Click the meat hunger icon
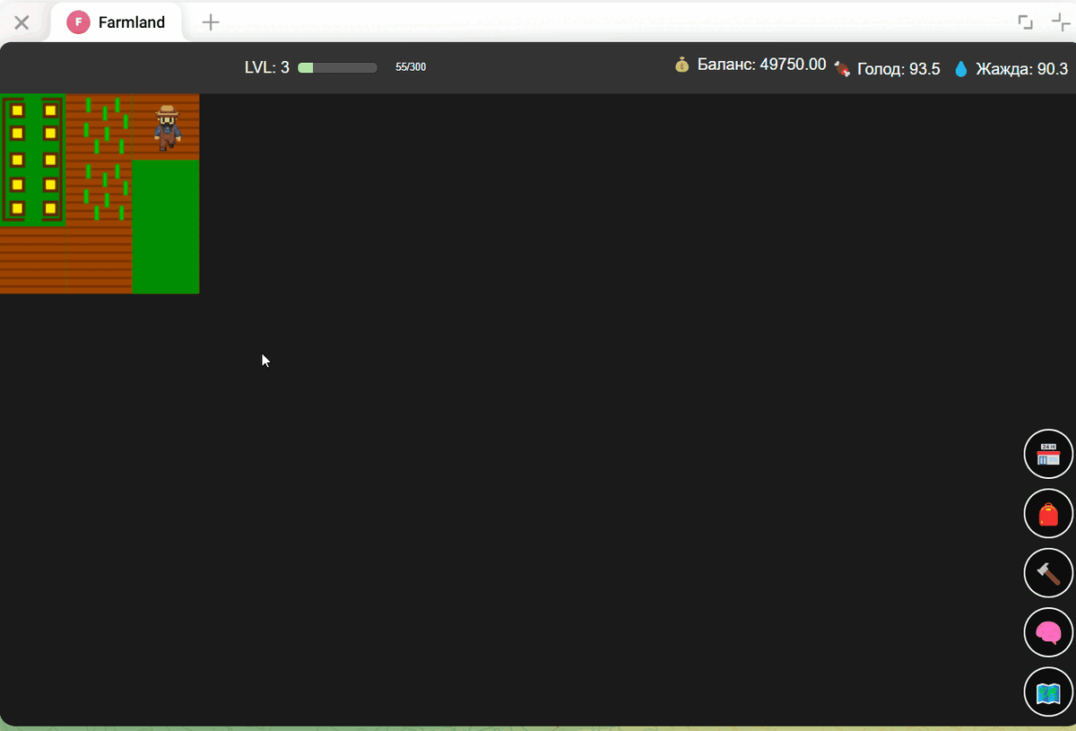1076x731 pixels. pyautogui.click(x=842, y=68)
